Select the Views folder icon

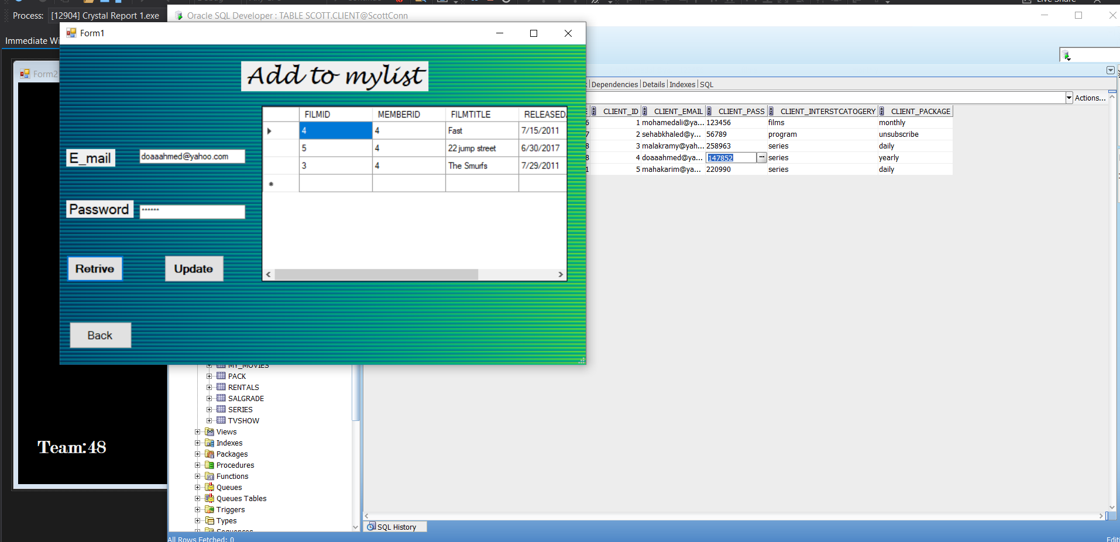click(x=210, y=431)
